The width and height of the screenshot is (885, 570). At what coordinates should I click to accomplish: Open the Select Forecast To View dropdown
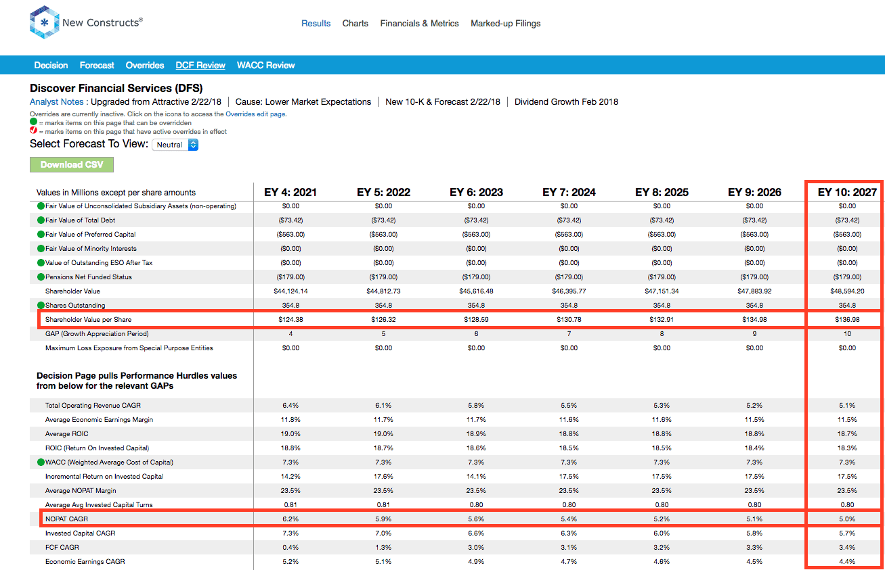pos(175,145)
